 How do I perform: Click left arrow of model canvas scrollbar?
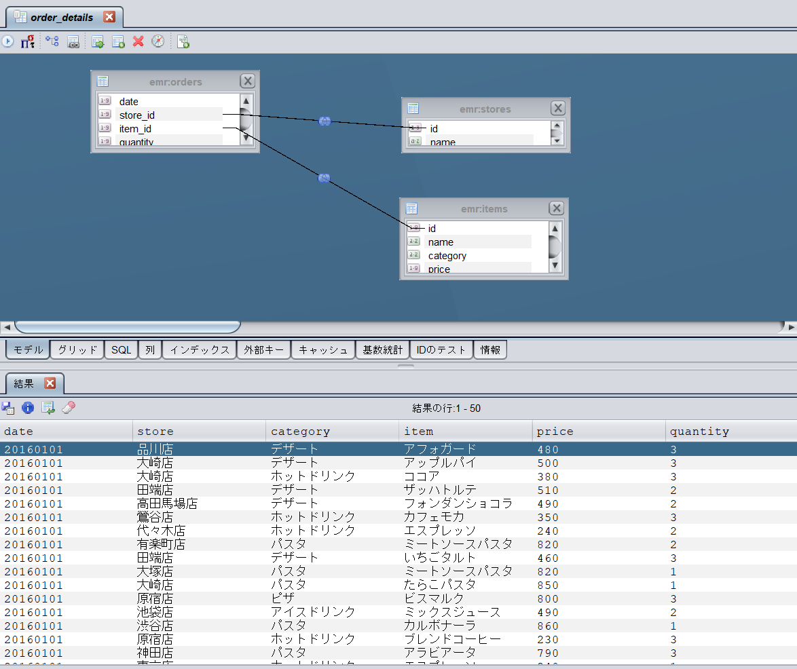7,327
